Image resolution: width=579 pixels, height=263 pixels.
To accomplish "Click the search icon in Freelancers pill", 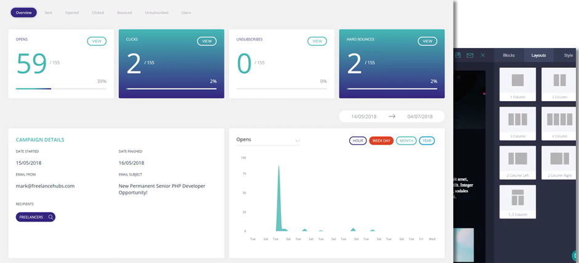I will [51, 217].
